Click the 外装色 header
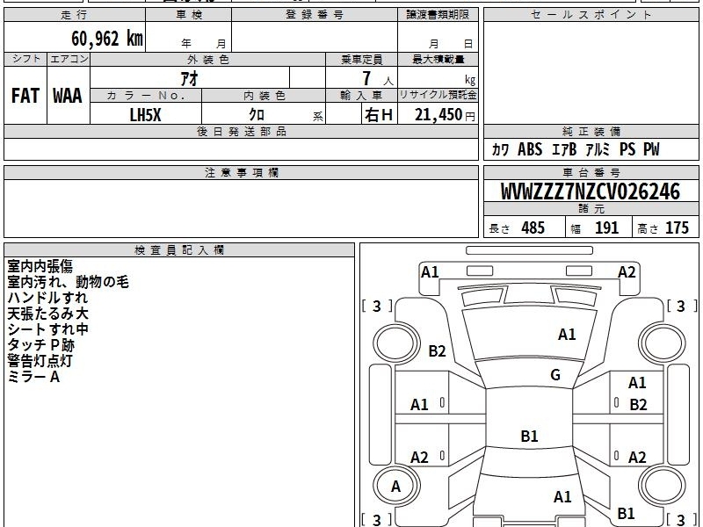The image size is (703, 527). pos(207,60)
